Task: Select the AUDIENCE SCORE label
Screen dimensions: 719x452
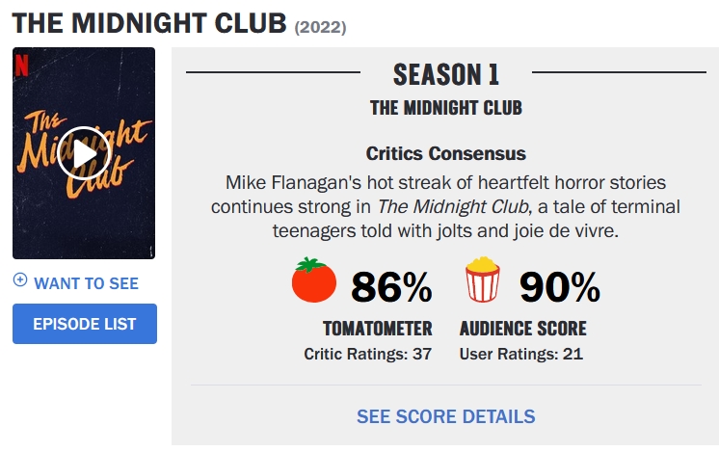Action: (x=522, y=328)
